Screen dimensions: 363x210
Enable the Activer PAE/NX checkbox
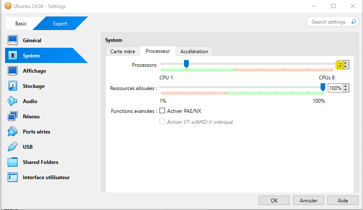pos(162,111)
